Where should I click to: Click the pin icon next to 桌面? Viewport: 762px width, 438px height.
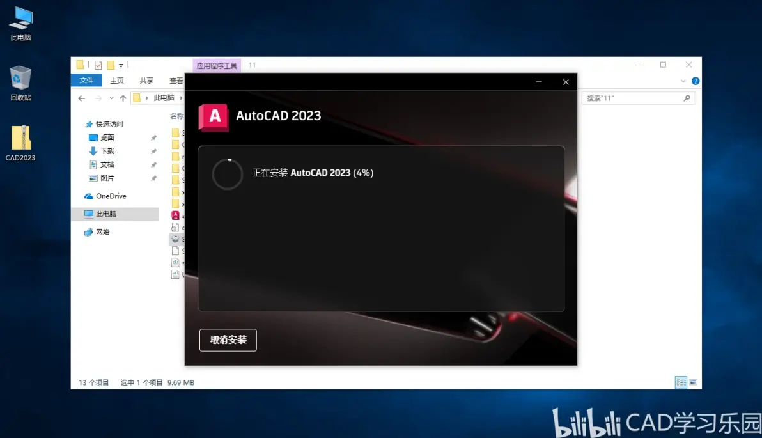coord(153,138)
